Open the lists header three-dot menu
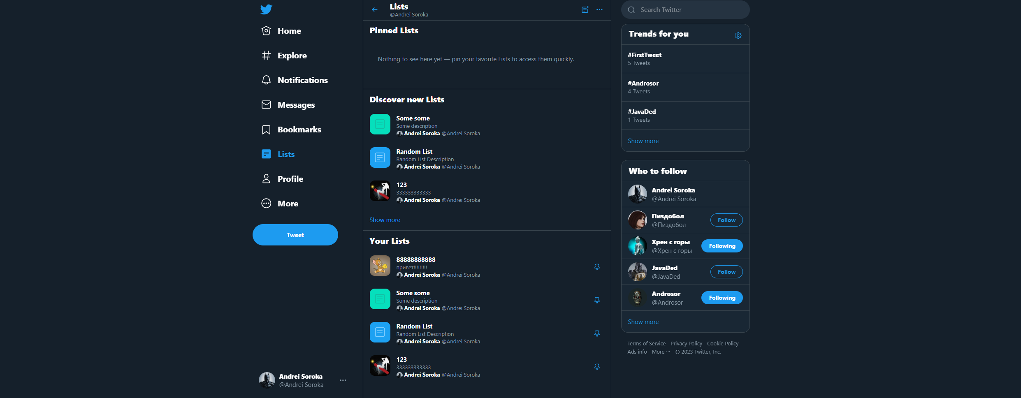The width and height of the screenshot is (1021, 398). [599, 9]
